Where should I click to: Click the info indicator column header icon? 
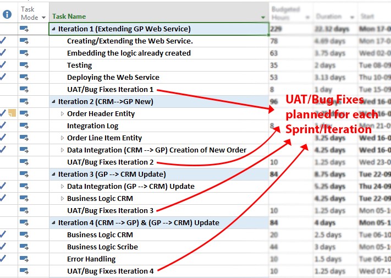point(7,14)
